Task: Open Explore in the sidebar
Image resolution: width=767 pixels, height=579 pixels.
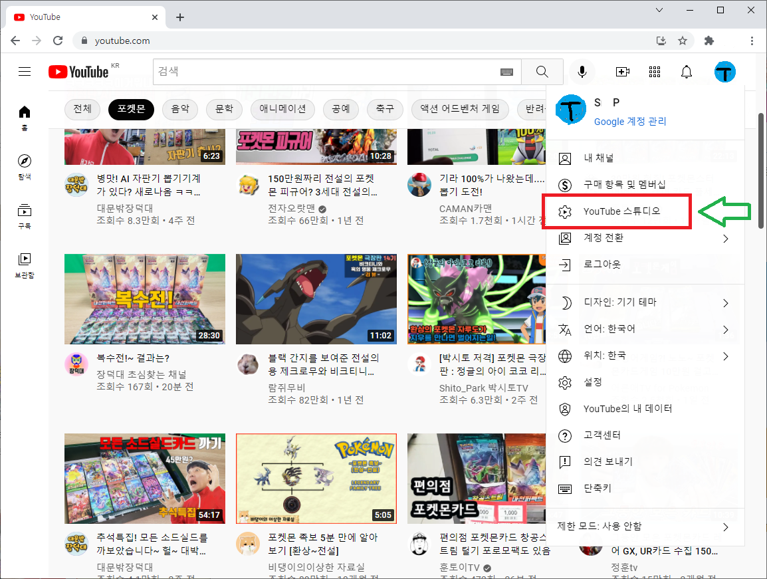Action: [25, 167]
